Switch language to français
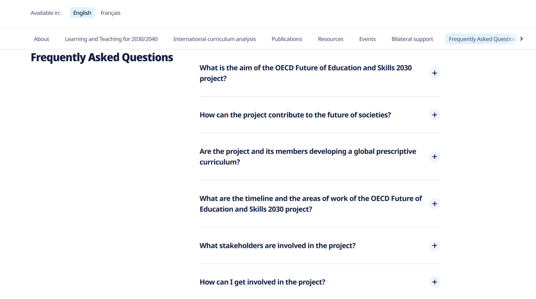Viewport: 536px width, 299px height. [x=110, y=13]
